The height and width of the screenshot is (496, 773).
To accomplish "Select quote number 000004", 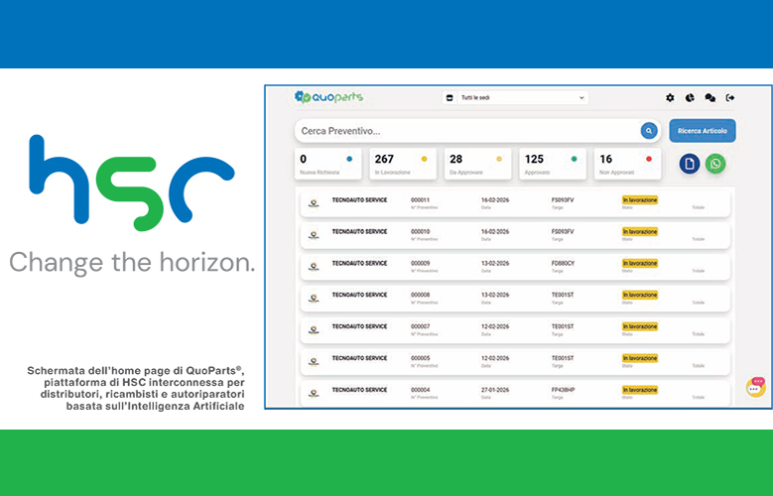I will coord(420,390).
